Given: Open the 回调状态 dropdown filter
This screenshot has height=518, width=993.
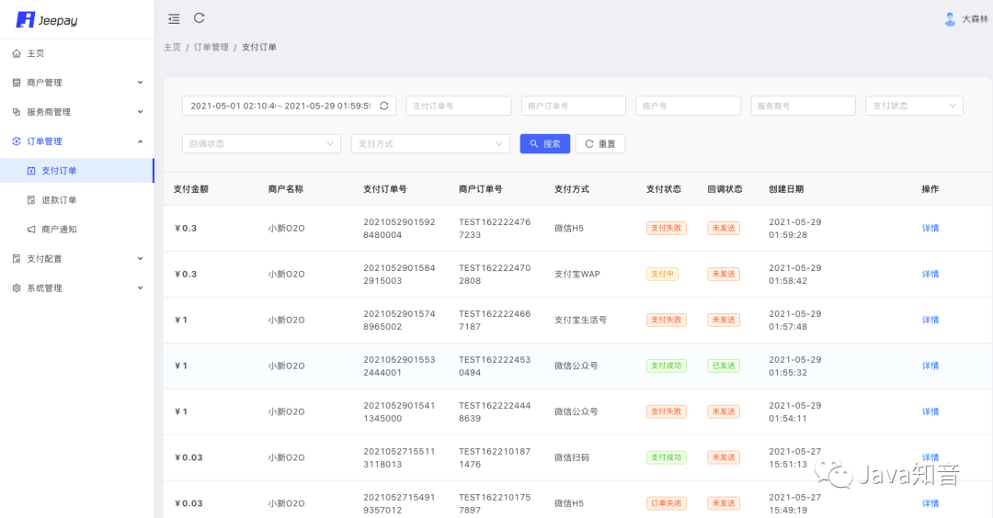Looking at the screenshot, I should [x=261, y=143].
